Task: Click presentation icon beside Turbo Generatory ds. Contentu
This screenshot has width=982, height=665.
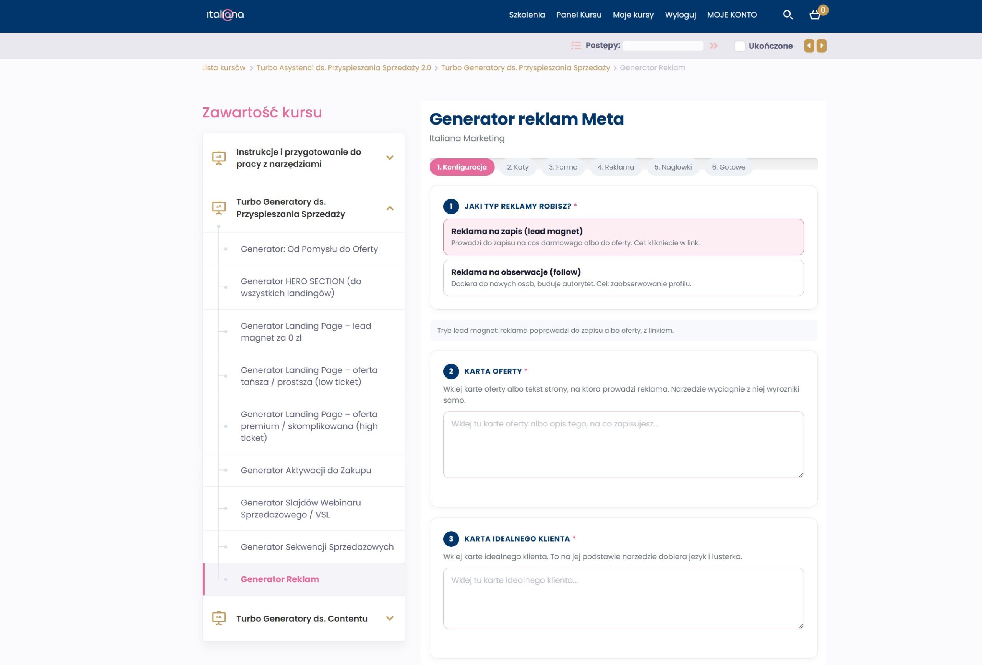Action: point(219,618)
